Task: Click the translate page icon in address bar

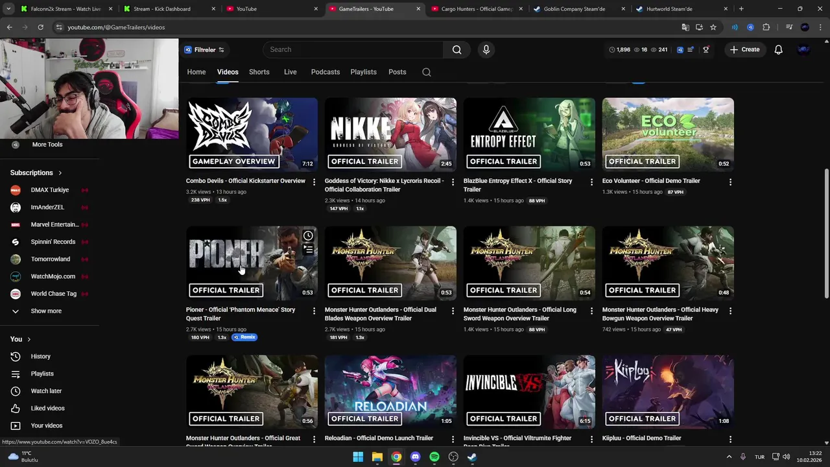Action: click(x=685, y=27)
